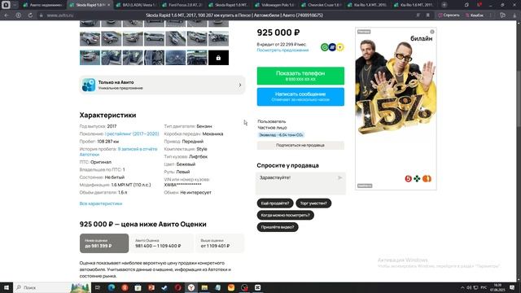Click the modification value 1.6 MPI MT (110 л.с.)
This screenshot has width=521, height=293.
pos(131,185)
